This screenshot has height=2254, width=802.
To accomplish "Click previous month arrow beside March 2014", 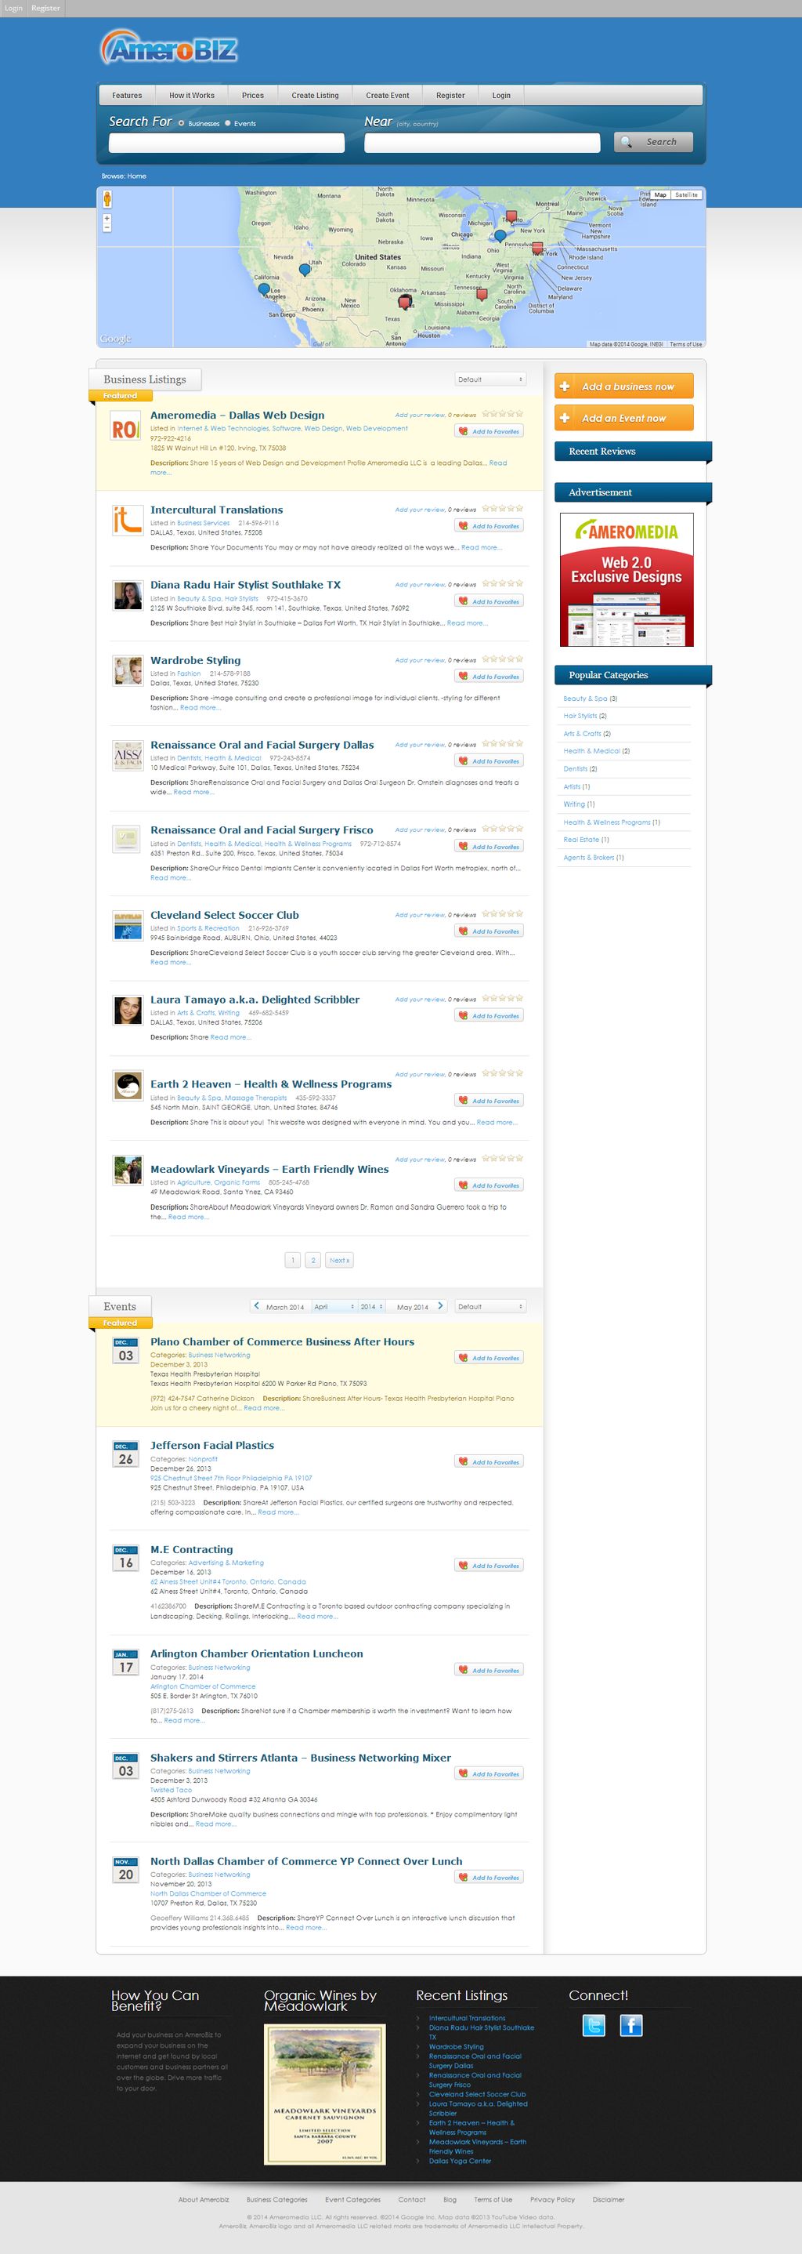I will [x=256, y=1305].
